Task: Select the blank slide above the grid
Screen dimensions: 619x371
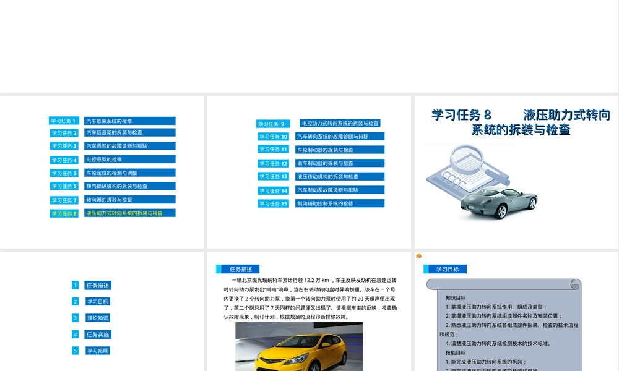Action: coord(309,46)
